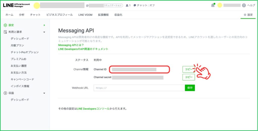Image resolution: width=258 pixels, height=131 pixels.
Task: Open the 収益化 tab
Action: pyautogui.click(x=118, y=15)
